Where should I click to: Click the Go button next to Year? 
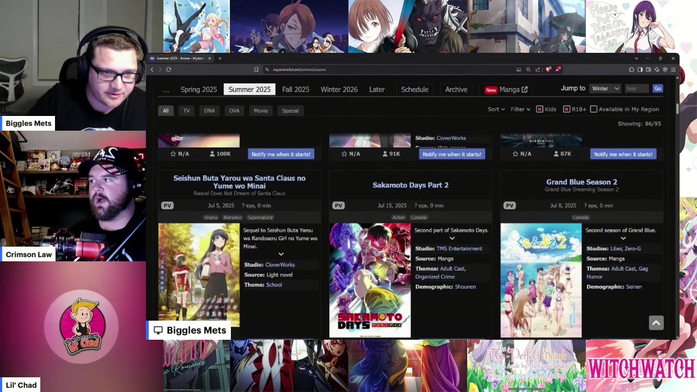point(658,88)
